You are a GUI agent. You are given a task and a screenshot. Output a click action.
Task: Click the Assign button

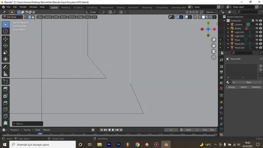coord(231,87)
